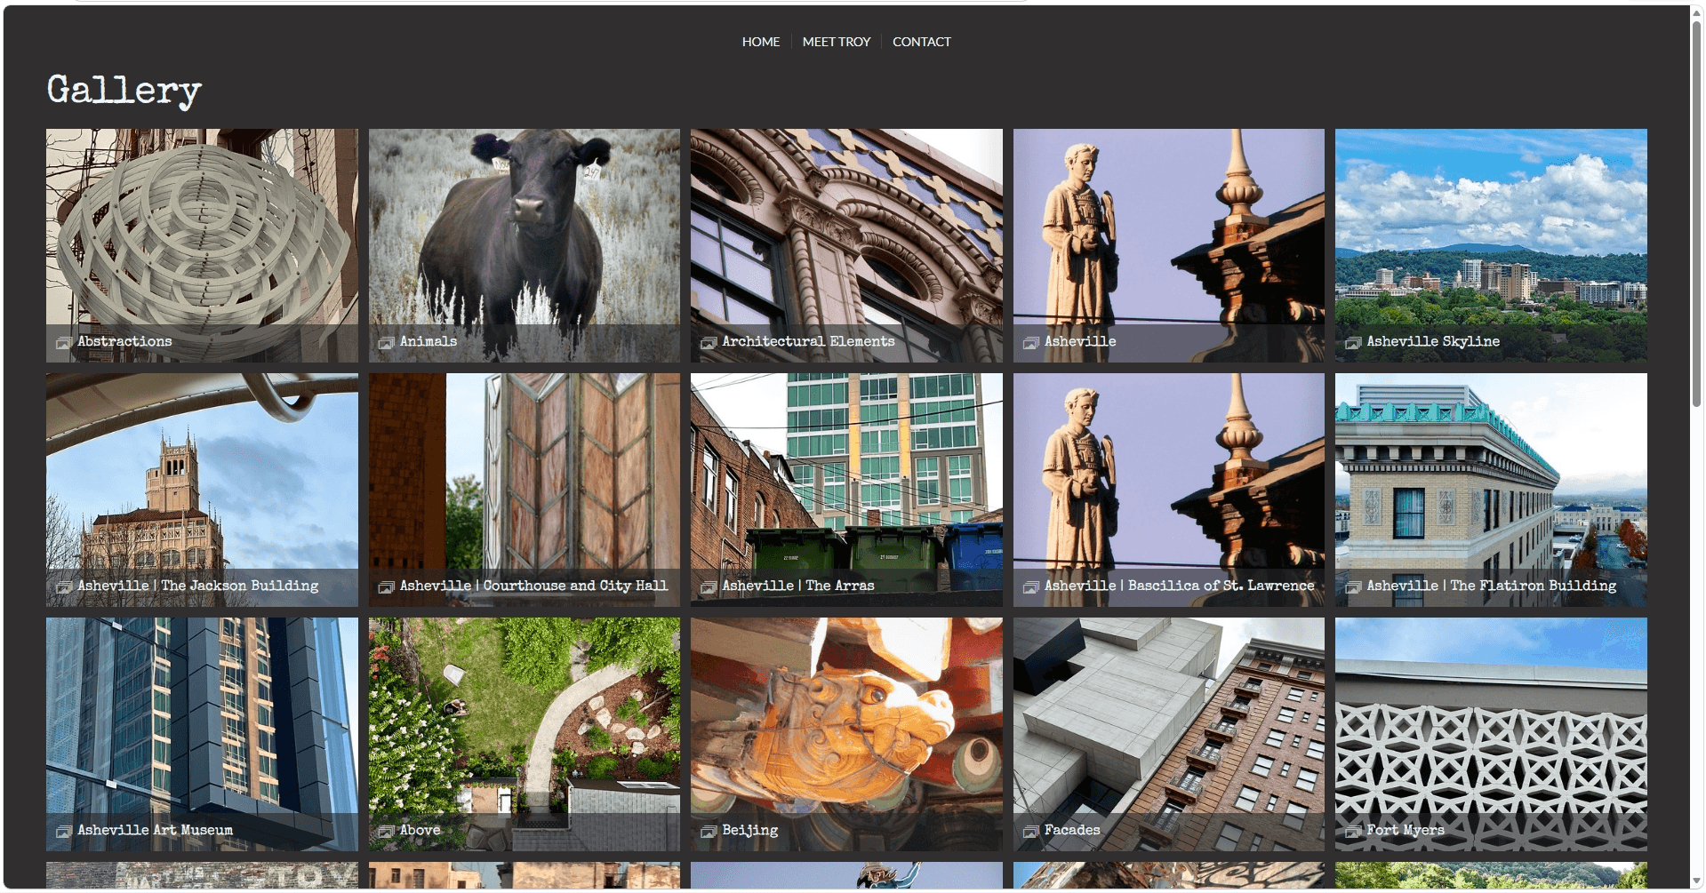The image size is (1706, 893).
Task: Click the album icon beside Bascilica of St. Lawrence
Action: point(1030,586)
